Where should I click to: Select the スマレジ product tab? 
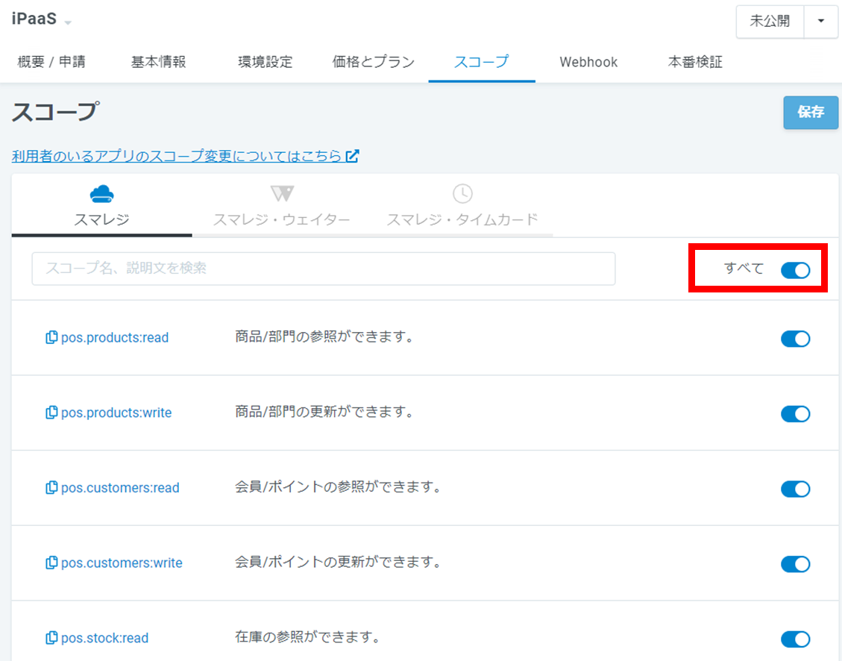coord(101,205)
